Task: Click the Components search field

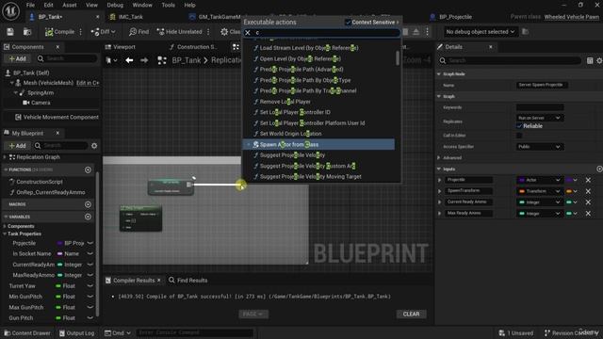Action: point(68,58)
